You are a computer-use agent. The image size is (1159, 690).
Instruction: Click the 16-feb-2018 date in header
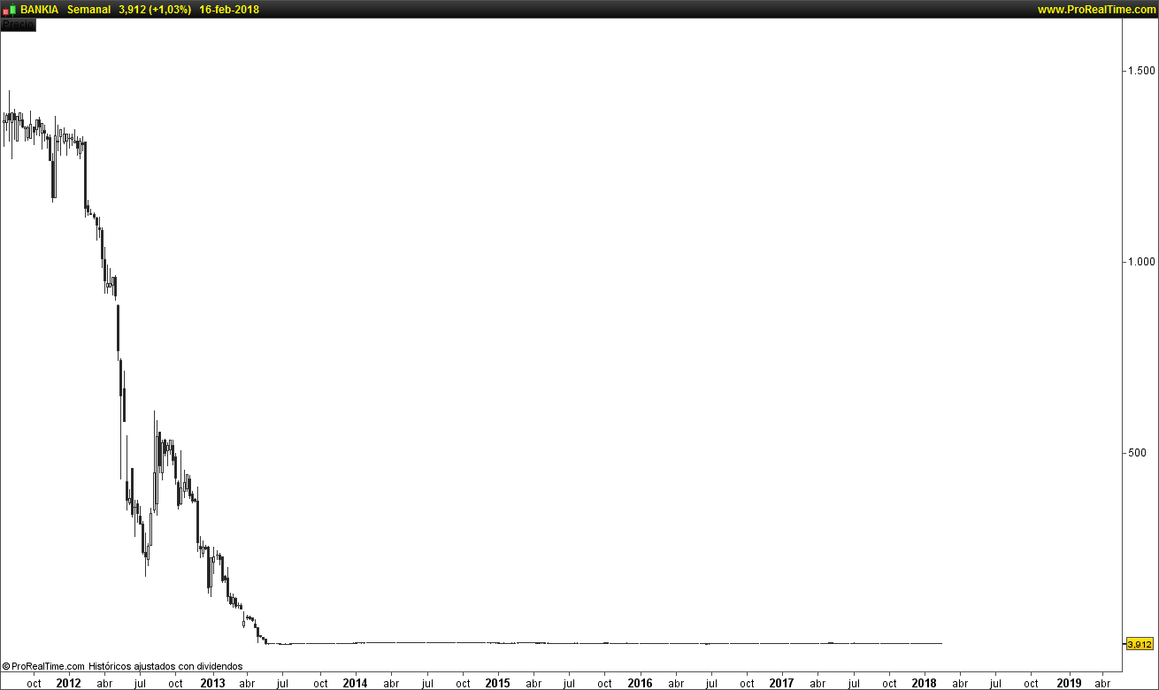(229, 10)
